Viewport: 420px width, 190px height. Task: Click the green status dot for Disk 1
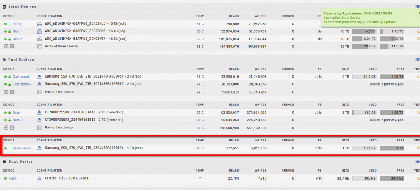coord(5,31)
